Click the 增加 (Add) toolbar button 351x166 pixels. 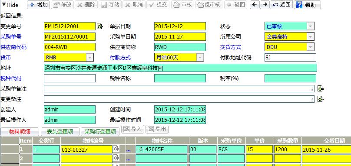39,5
